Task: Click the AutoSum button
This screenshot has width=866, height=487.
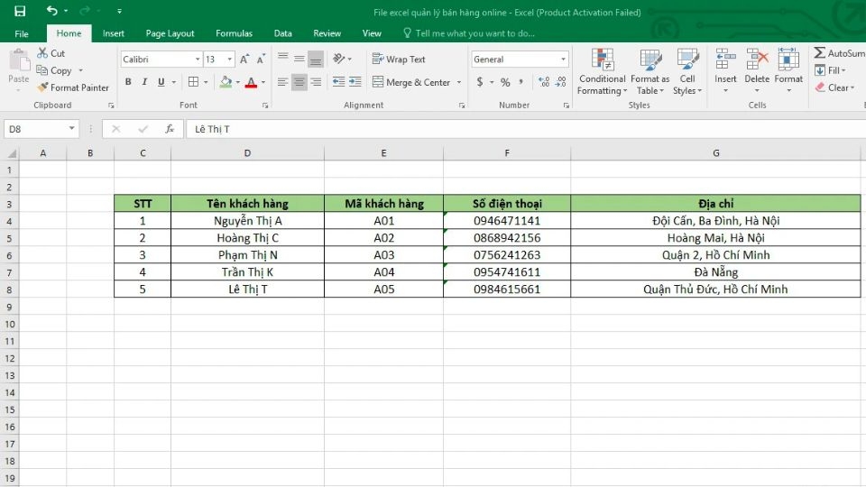Action: point(839,53)
